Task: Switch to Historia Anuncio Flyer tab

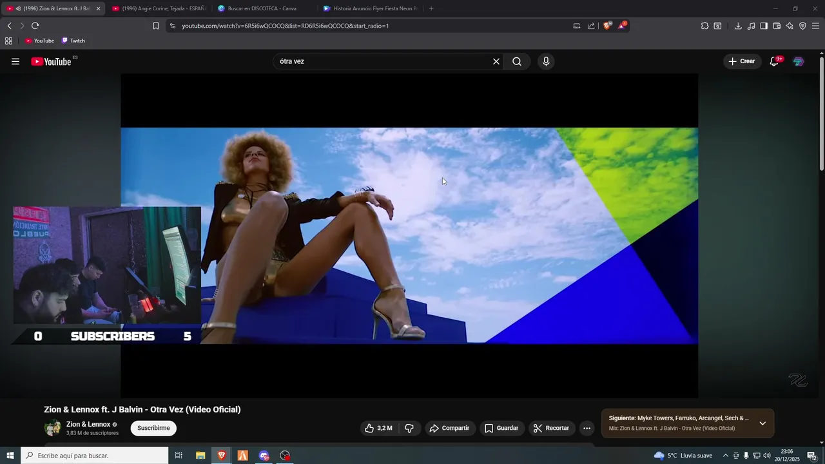Action: pyautogui.click(x=371, y=8)
